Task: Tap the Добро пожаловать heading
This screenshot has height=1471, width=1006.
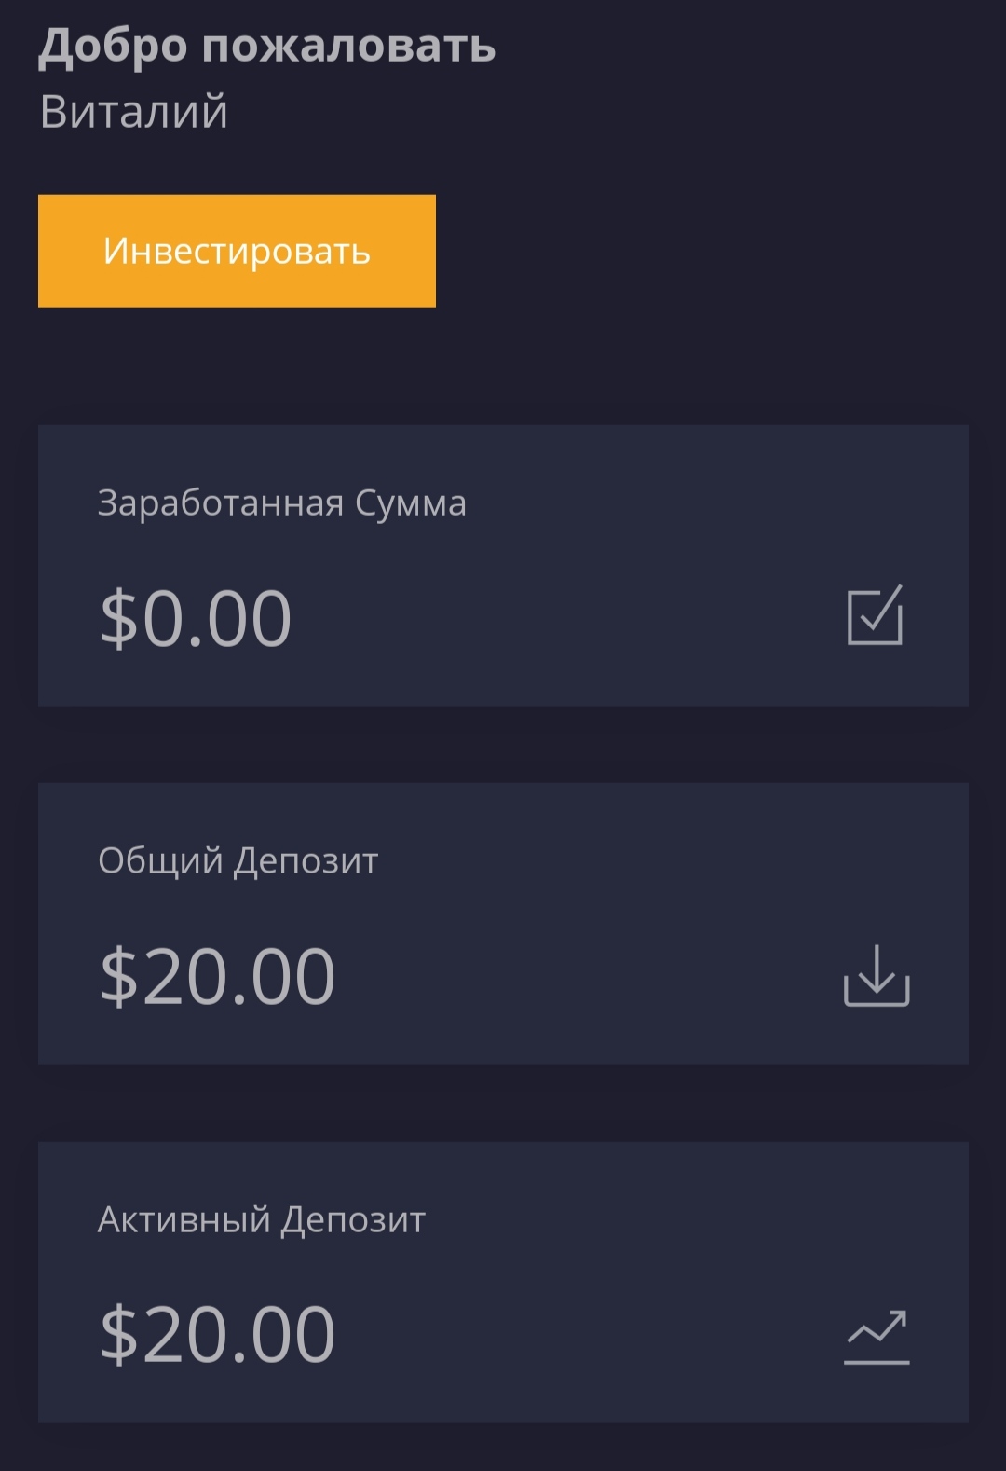Action: (267, 47)
